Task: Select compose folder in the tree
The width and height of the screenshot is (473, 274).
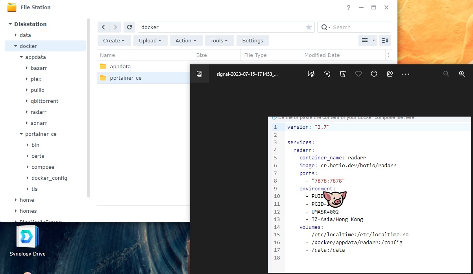Action: pos(43,167)
